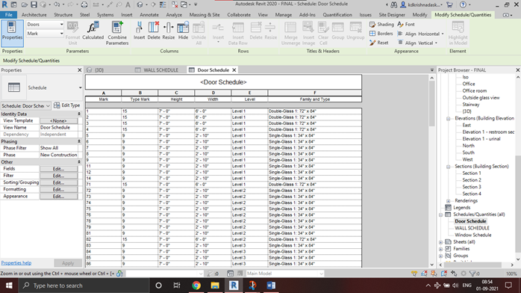Close the Door Schedule view tab
The height and width of the screenshot is (293, 521).
click(234, 70)
